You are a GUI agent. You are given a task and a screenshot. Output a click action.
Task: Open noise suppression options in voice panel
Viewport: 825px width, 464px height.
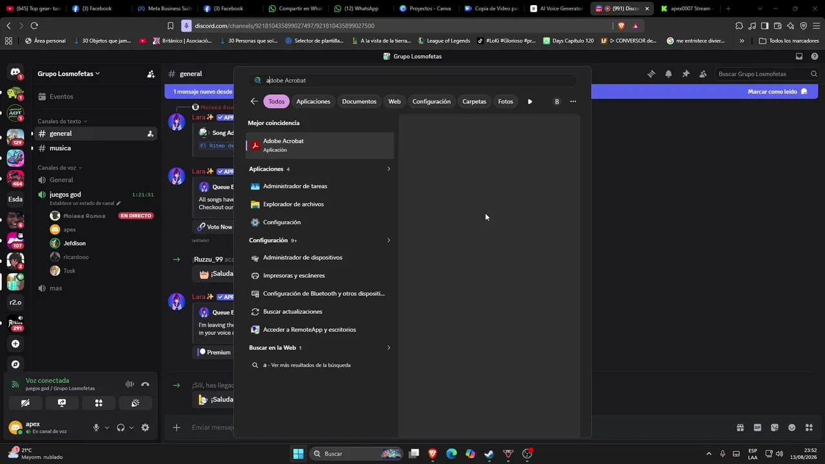pos(130,384)
